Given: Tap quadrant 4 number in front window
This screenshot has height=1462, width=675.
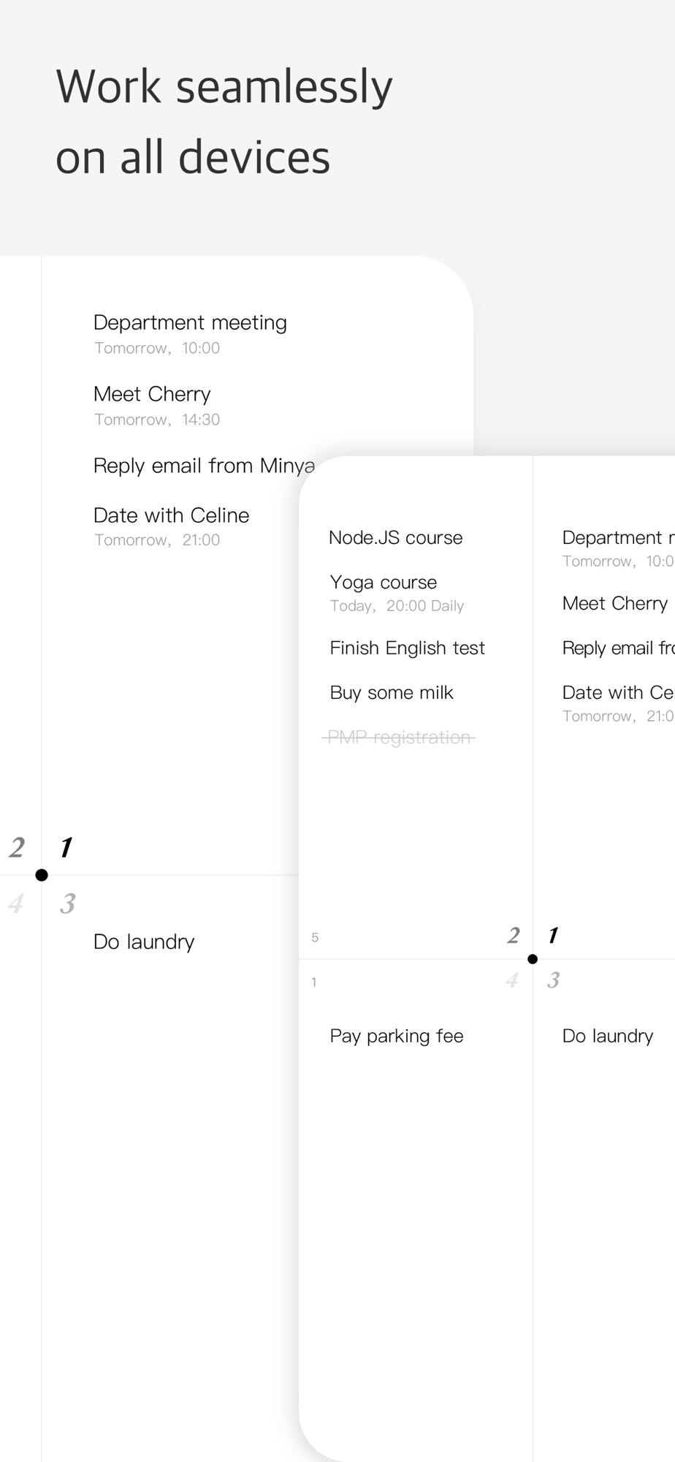Looking at the screenshot, I should tap(512, 980).
